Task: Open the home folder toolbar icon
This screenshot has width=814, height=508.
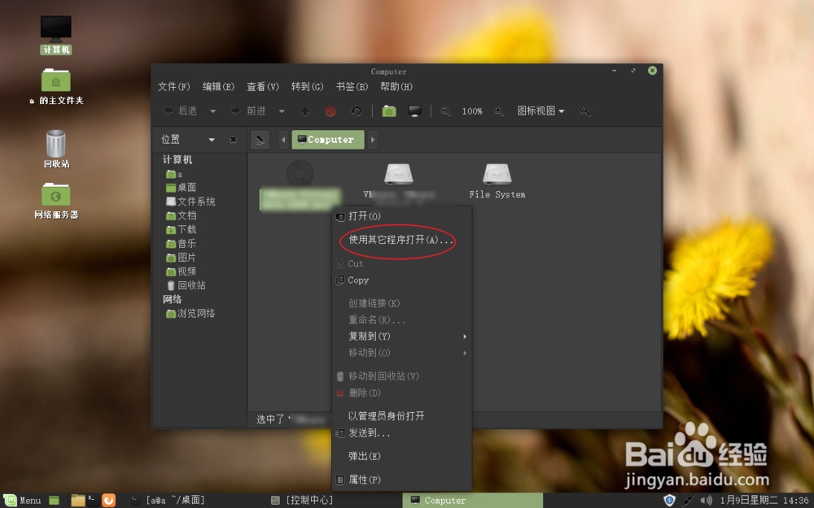Action: click(x=389, y=111)
